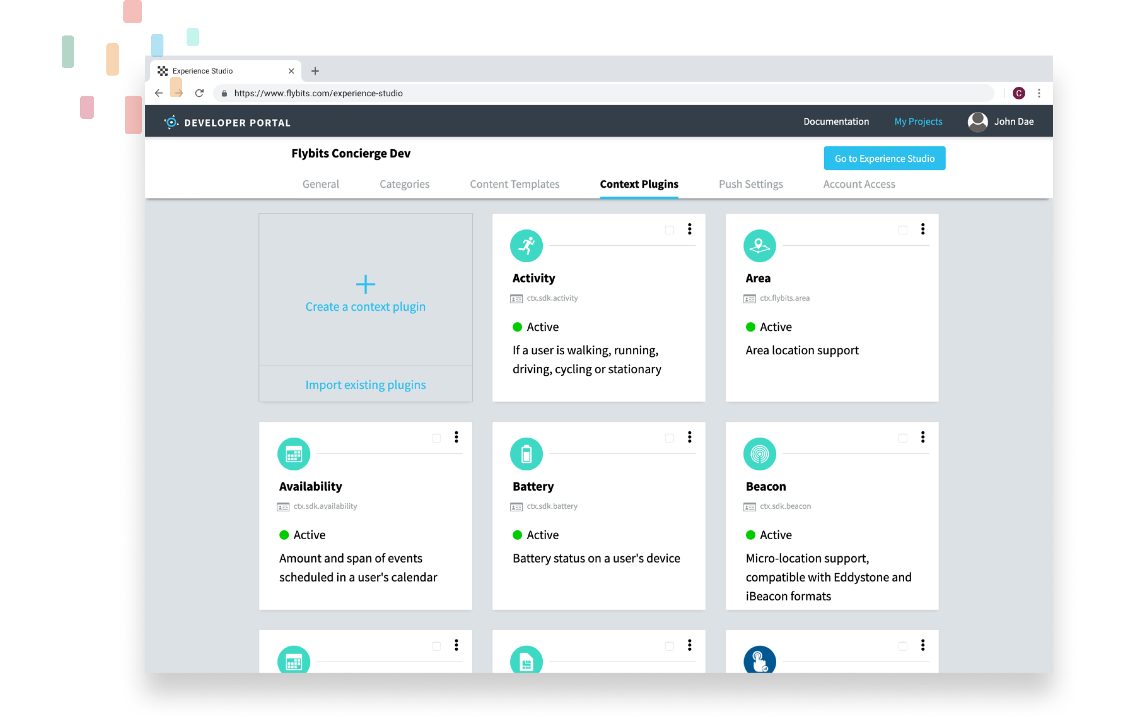
Task: Open the Content Templates tab
Action: coord(514,184)
